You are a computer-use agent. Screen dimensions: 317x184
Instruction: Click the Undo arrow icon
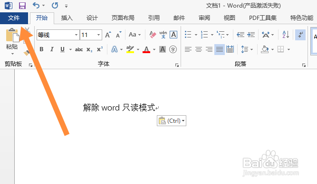point(36,5)
